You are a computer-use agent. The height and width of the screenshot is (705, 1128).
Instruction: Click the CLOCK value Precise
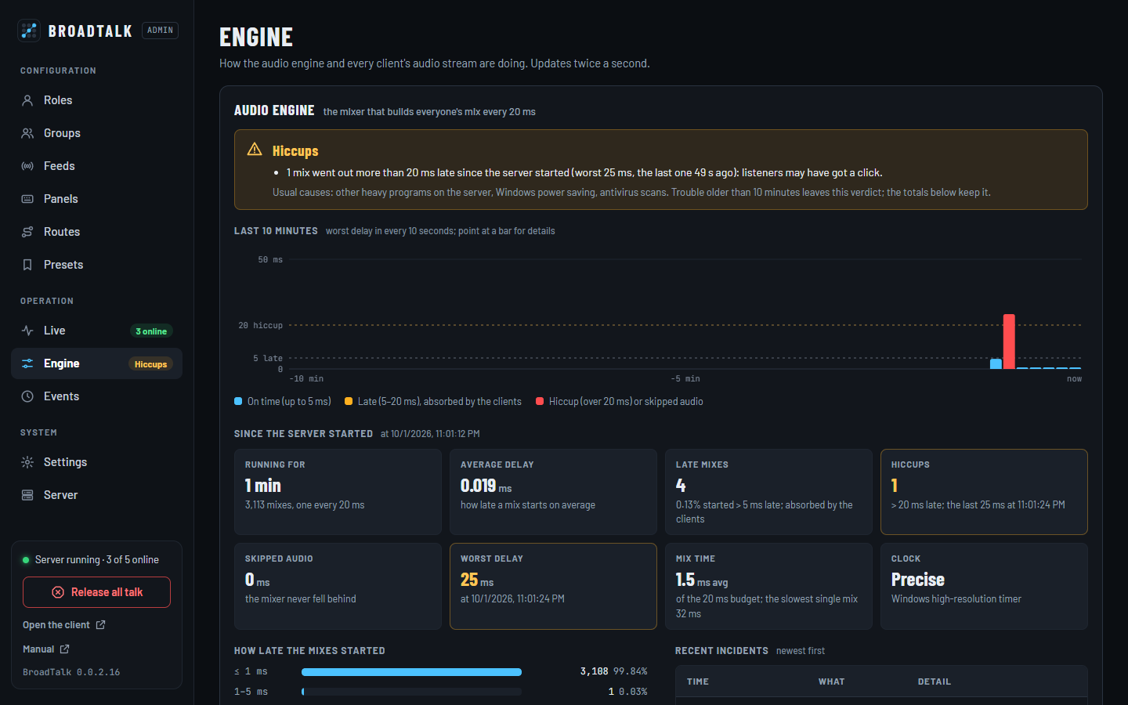pos(918,580)
